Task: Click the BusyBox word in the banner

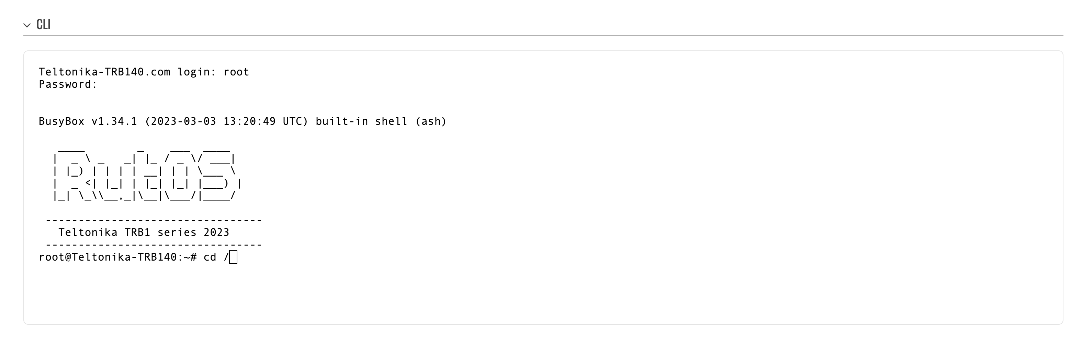Action: tap(61, 121)
